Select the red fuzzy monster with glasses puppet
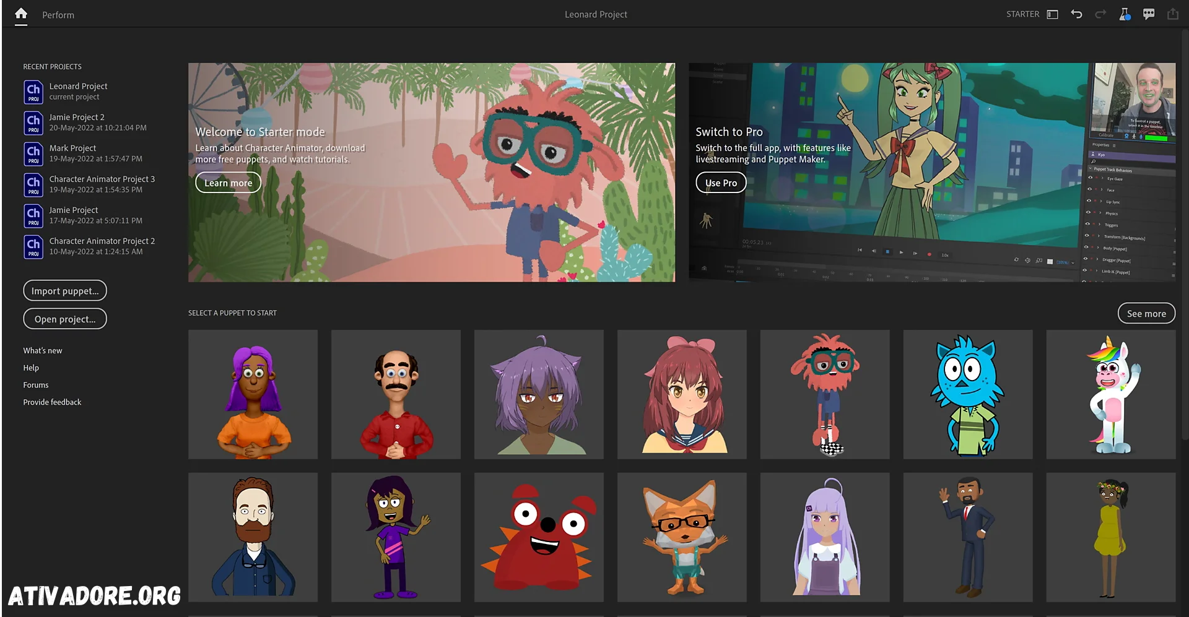The width and height of the screenshot is (1189, 617). pyautogui.click(x=825, y=394)
